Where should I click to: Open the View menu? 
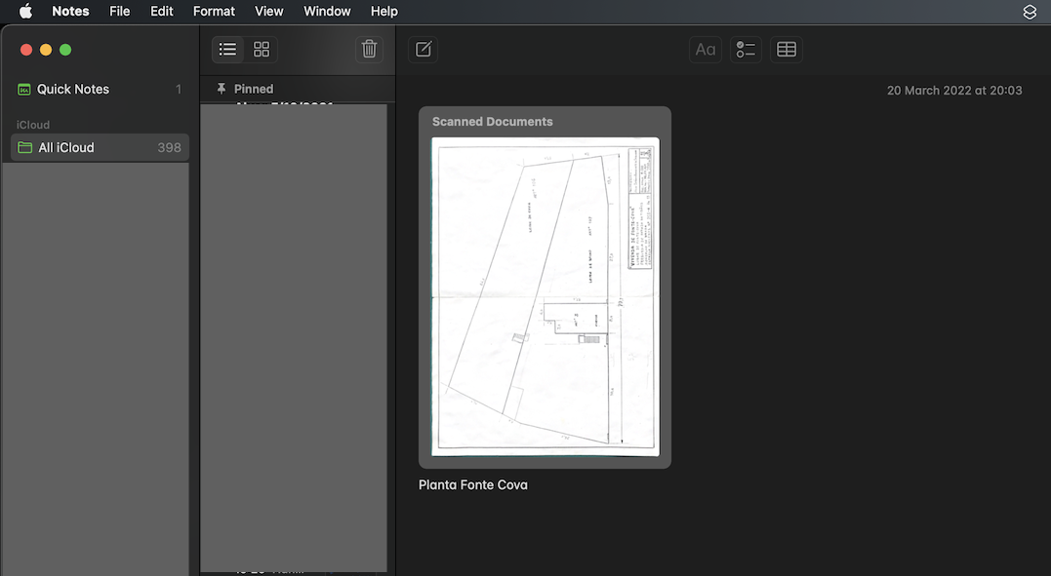(268, 12)
